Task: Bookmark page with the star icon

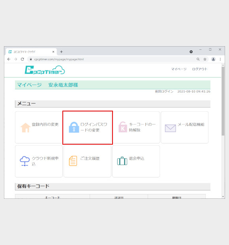Action: coord(205,59)
